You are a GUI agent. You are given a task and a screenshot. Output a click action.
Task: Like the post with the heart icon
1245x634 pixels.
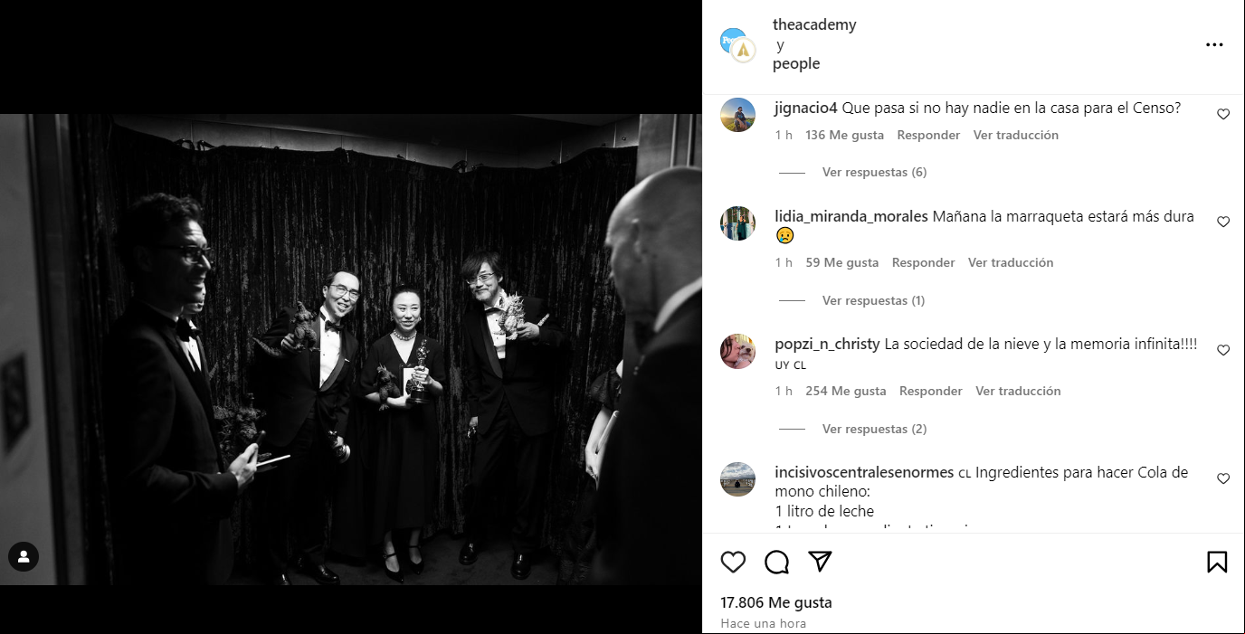pos(733,563)
